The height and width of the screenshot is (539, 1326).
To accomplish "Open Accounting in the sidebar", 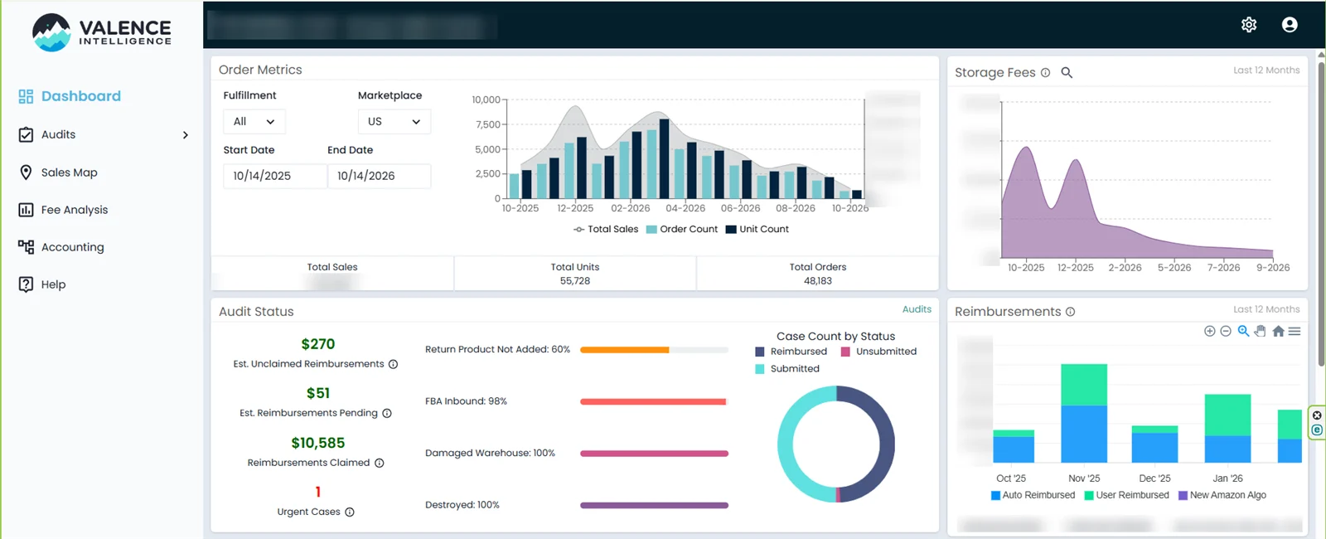I will tap(73, 247).
